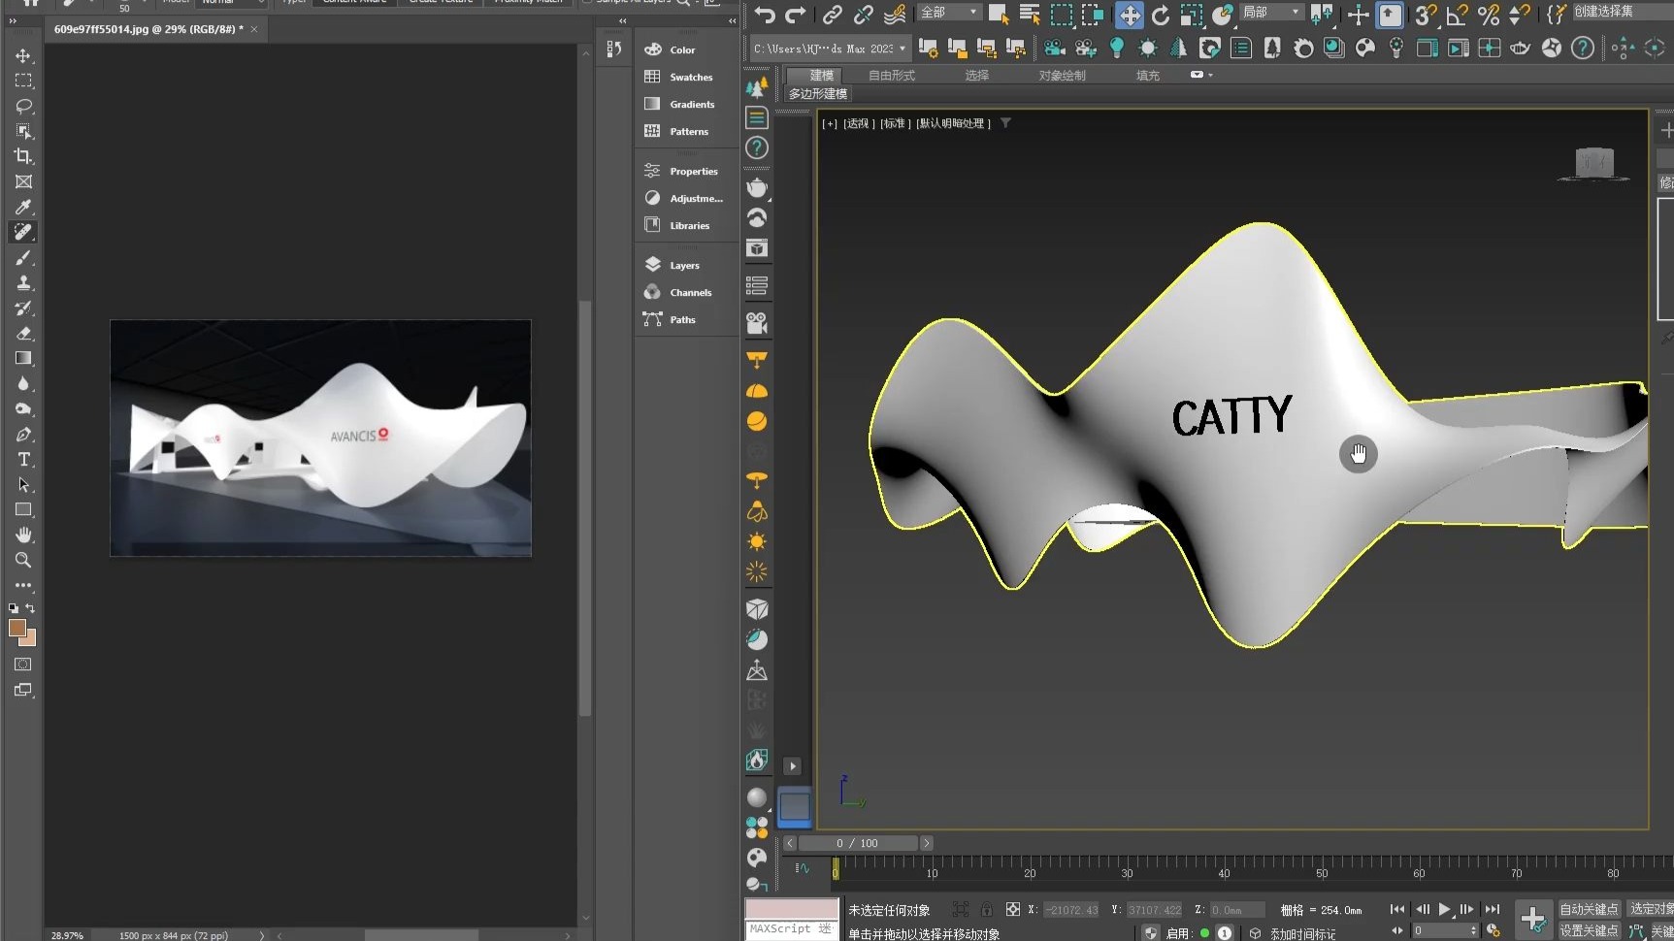Toggle the Angle Snap icon
Screen dimensions: 1674x941
click(1457, 15)
